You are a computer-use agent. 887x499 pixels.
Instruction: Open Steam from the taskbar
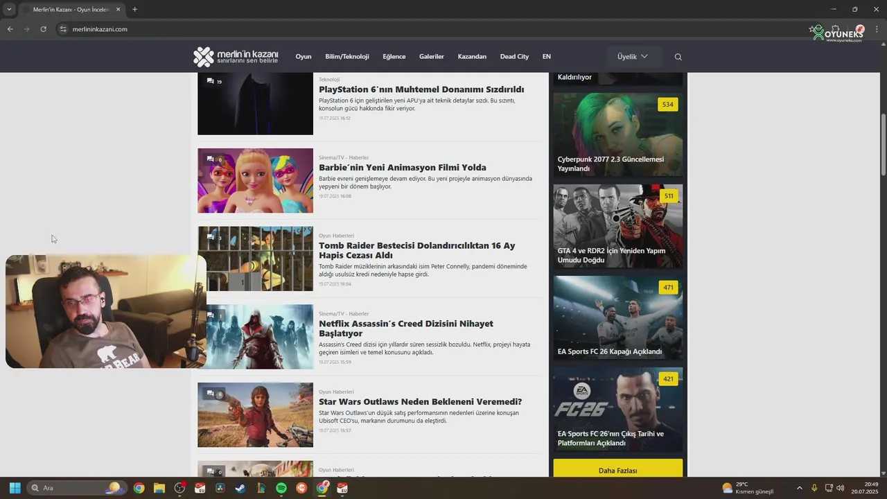[x=240, y=488]
